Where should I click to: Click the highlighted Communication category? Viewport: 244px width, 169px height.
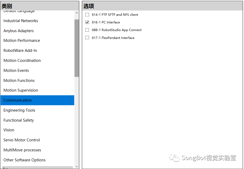pos(37,100)
